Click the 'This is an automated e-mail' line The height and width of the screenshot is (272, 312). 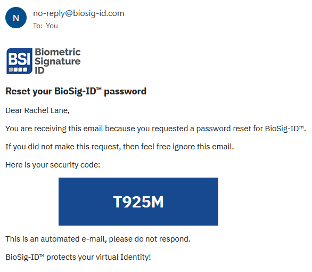[98, 239]
